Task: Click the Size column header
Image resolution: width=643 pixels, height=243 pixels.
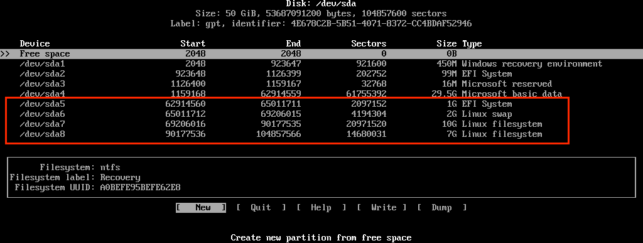Action: [446, 43]
